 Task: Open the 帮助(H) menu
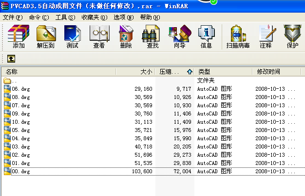[x=150, y=17]
